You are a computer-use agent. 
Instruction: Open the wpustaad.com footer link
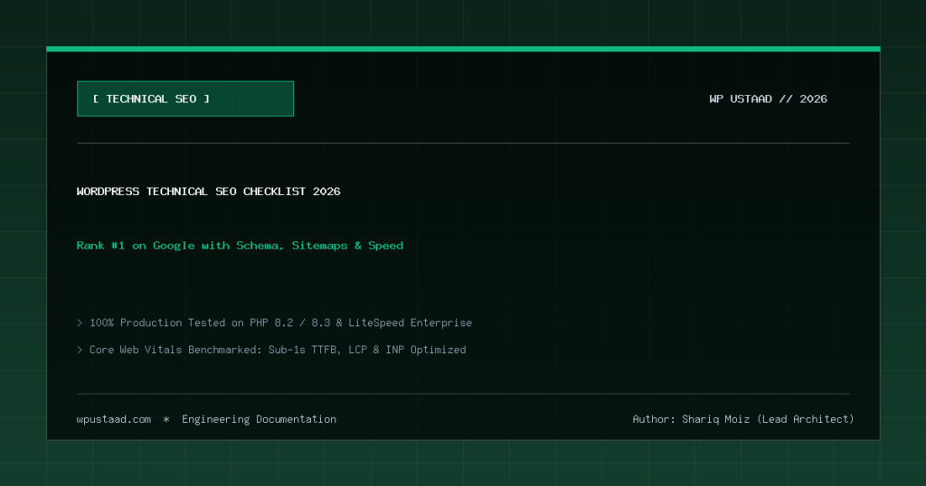pyautogui.click(x=113, y=419)
